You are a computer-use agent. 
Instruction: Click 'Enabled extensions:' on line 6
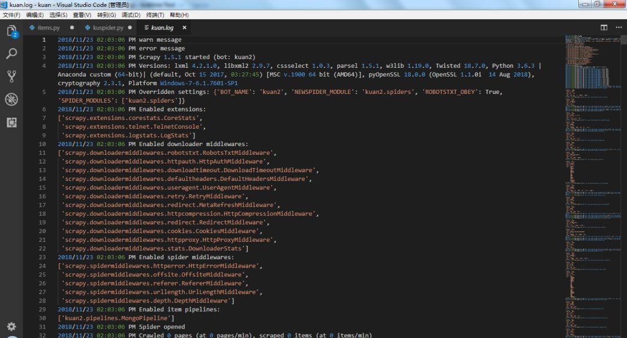coord(172,109)
